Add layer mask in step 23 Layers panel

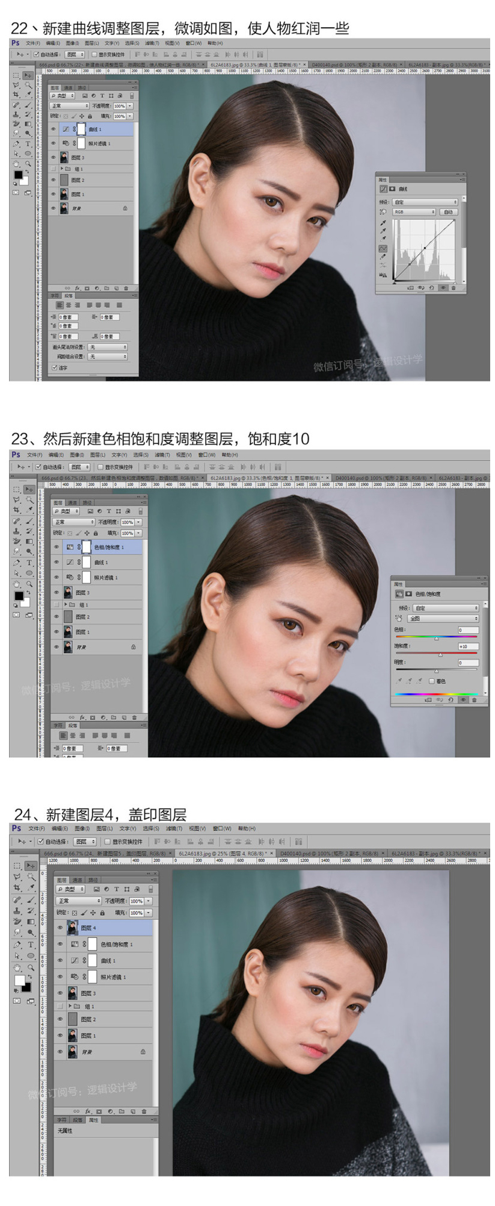tap(92, 717)
